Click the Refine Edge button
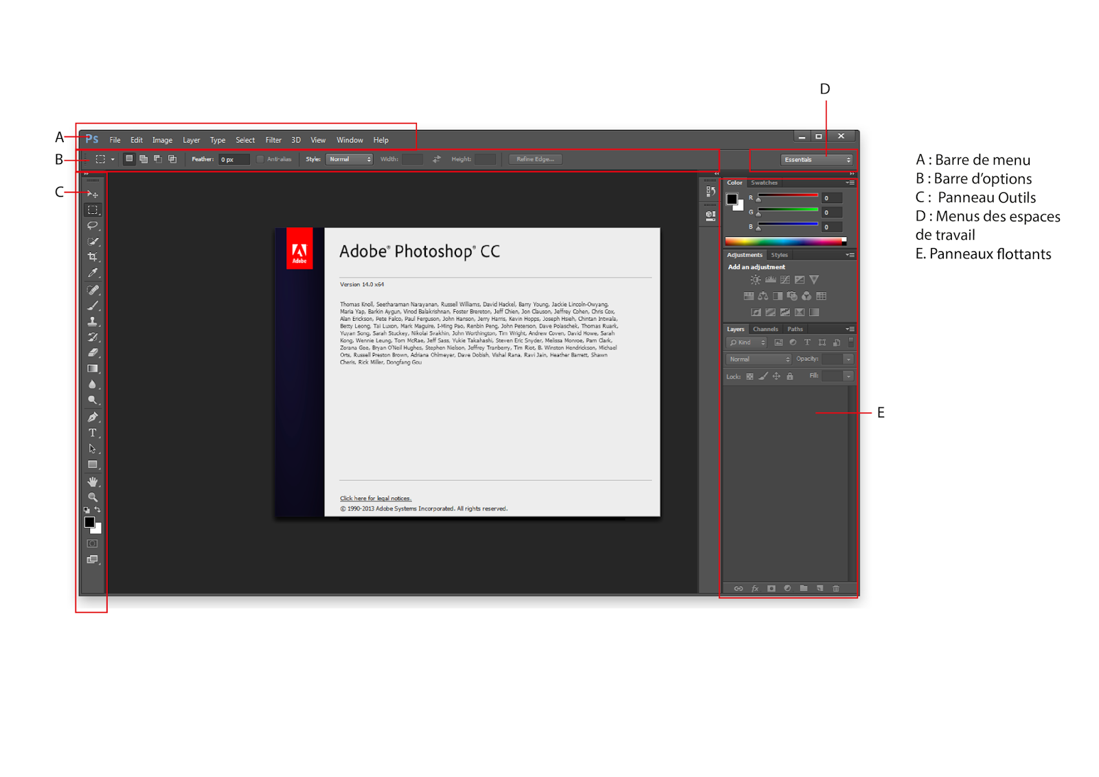This screenshot has height=777, width=1099. [534, 159]
